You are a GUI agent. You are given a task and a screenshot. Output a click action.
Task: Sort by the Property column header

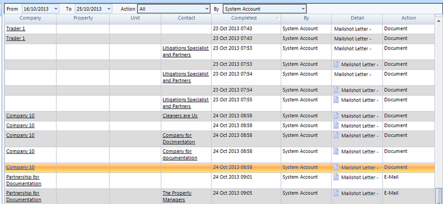tap(83, 18)
